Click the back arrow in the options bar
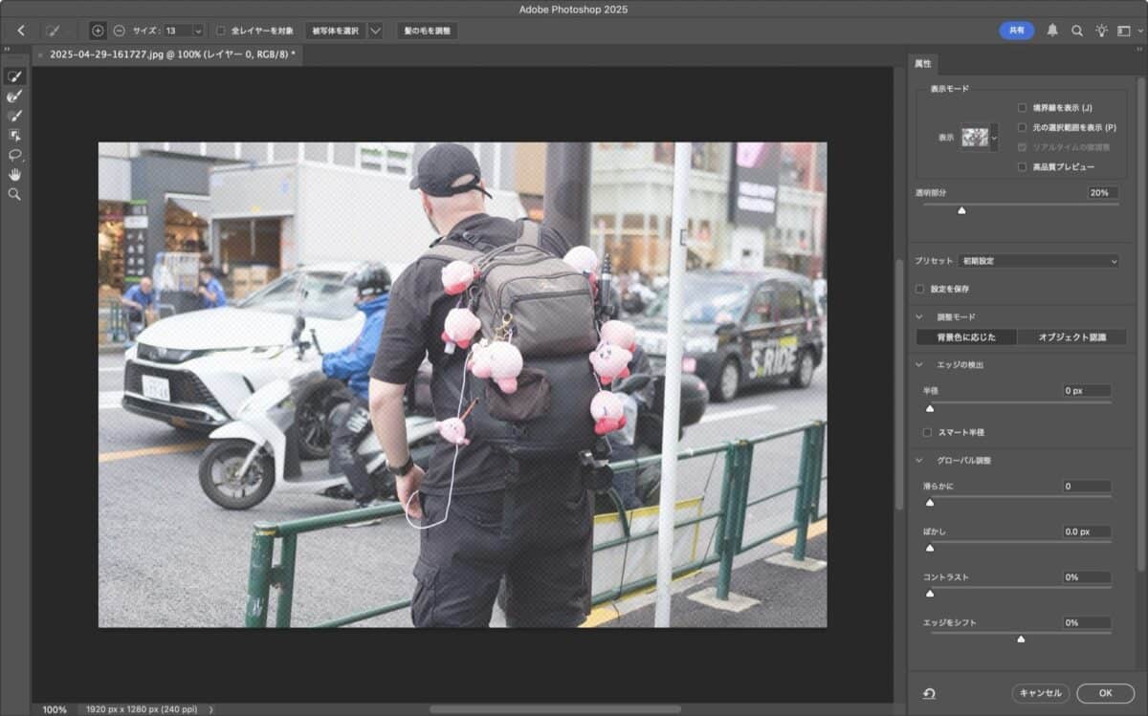 click(x=21, y=31)
